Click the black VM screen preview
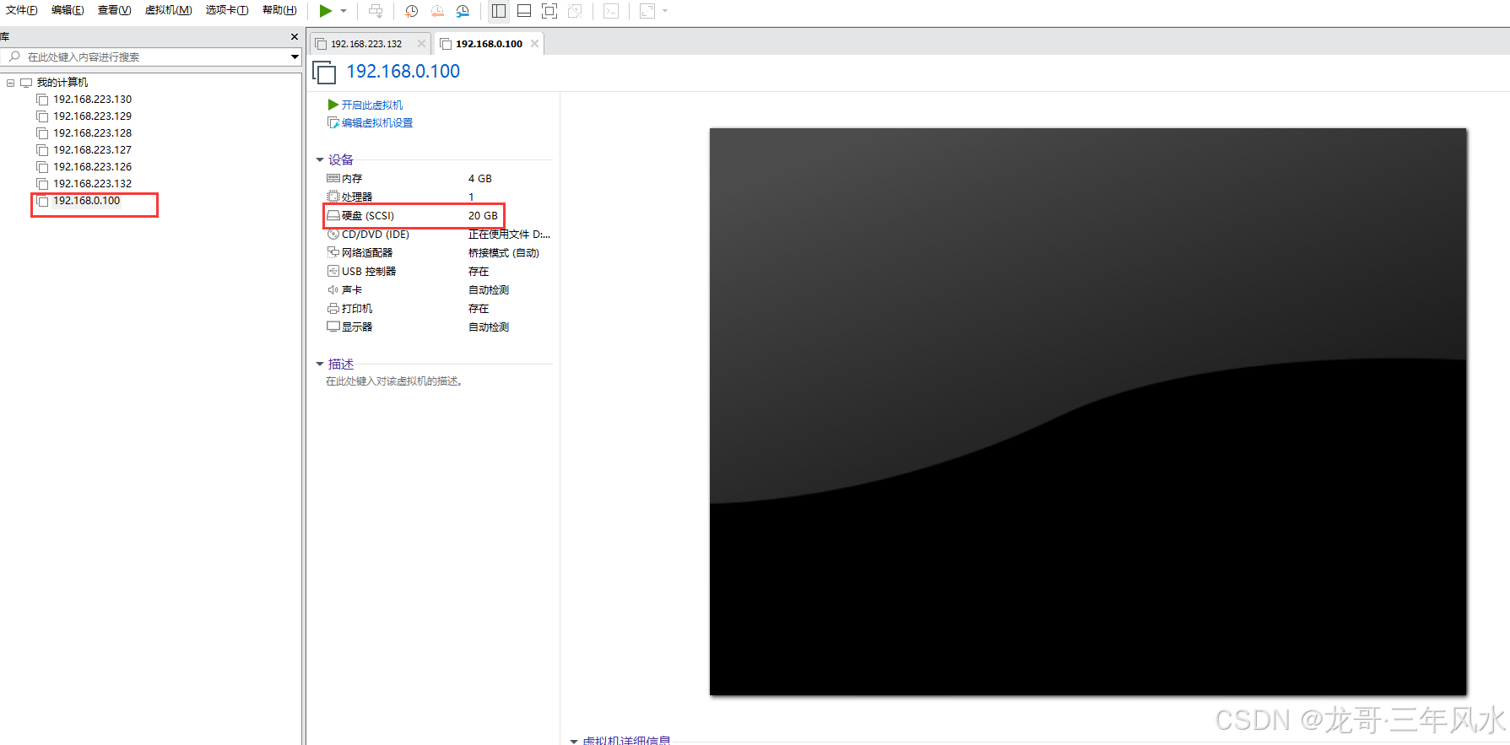The width and height of the screenshot is (1510, 745). pyautogui.click(x=1088, y=412)
